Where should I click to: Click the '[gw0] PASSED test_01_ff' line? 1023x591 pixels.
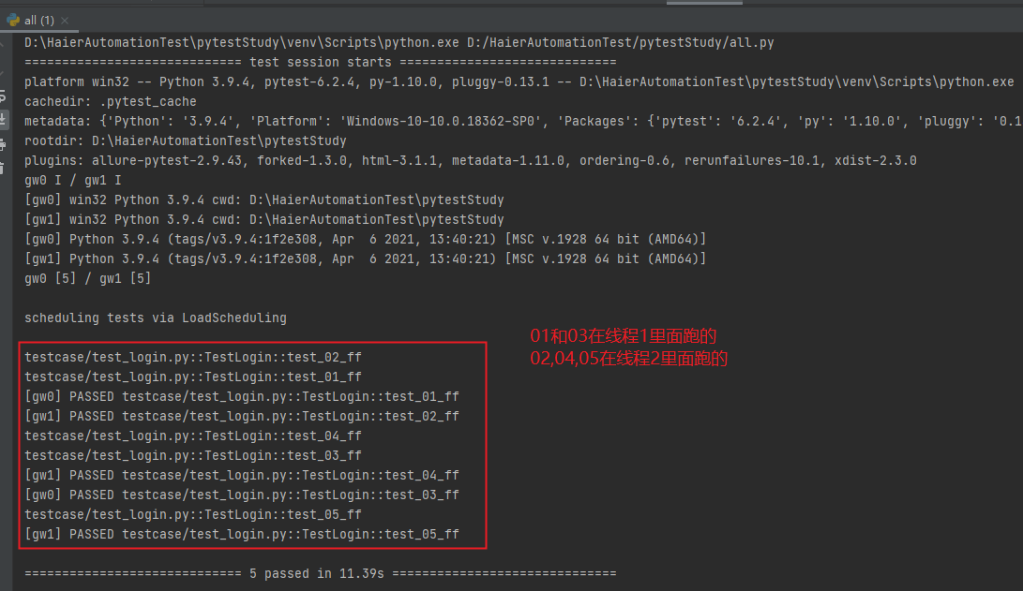pyautogui.click(x=241, y=396)
